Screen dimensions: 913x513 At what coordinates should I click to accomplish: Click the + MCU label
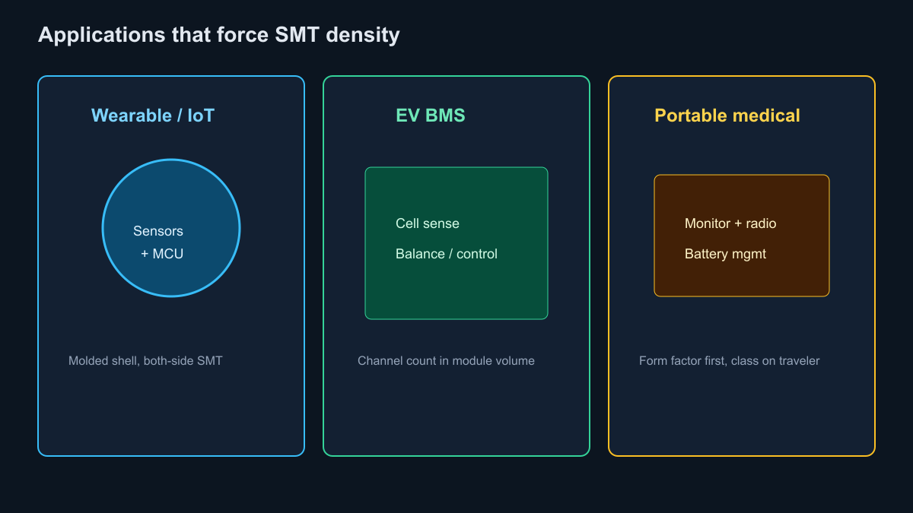(162, 254)
